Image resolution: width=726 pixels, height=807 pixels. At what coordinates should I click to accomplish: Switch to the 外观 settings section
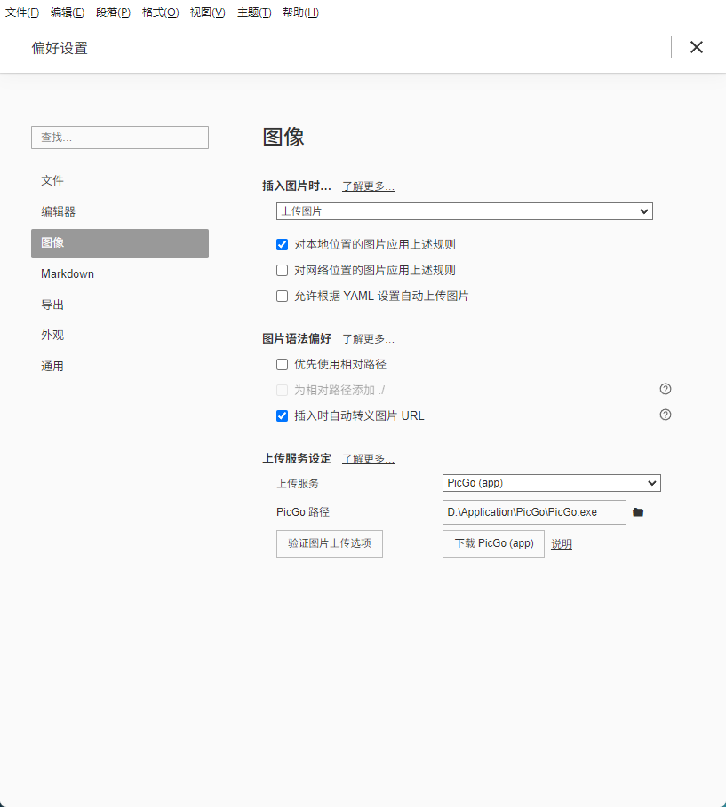[52, 335]
